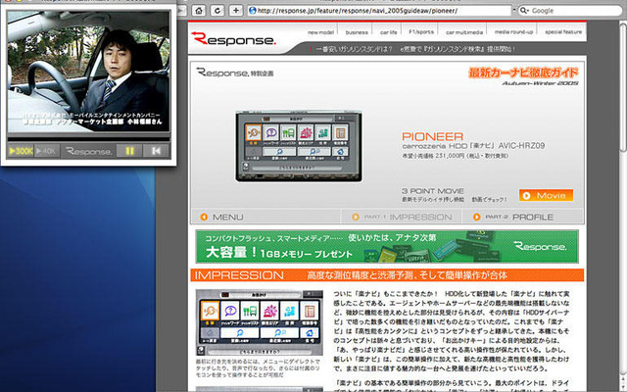The height and width of the screenshot is (392, 627).
Task: Click the Response logo in player controls
Action: click(88, 151)
